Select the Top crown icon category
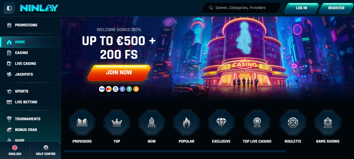Viewport: 354px width, 159px height. coord(117,122)
